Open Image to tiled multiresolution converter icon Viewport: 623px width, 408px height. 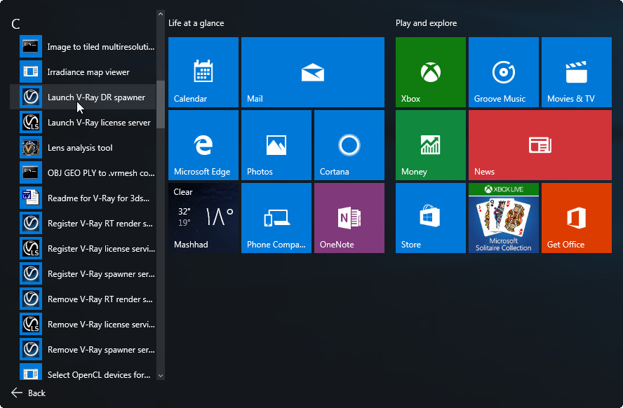[x=31, y=46]
